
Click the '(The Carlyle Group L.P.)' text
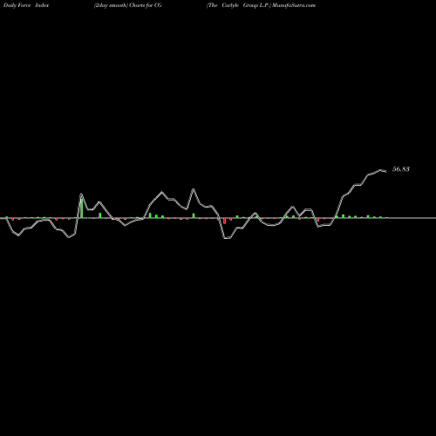coord(239,5)
